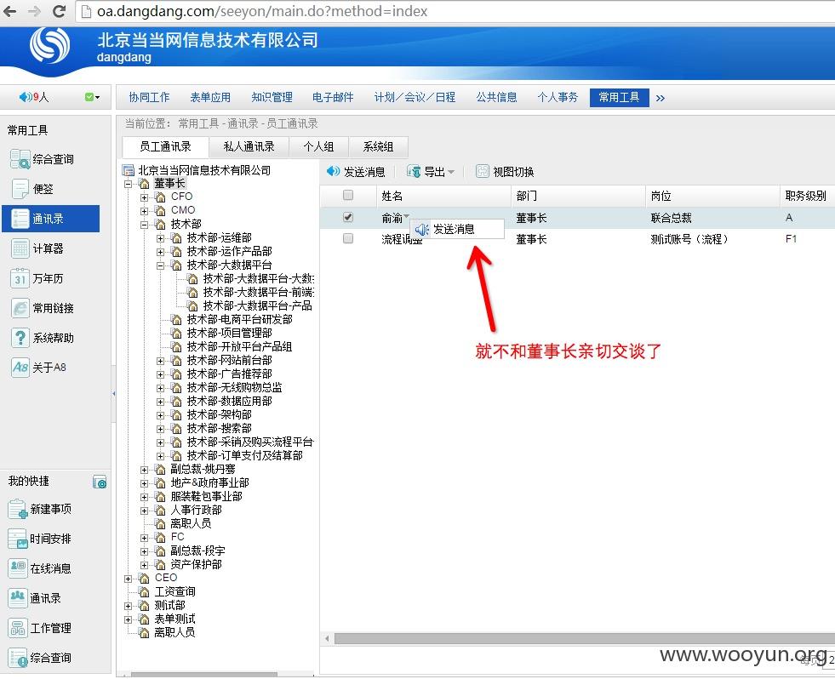
Task: Click the 9人 online users speaker icon
Action: [x=25, y=97]
